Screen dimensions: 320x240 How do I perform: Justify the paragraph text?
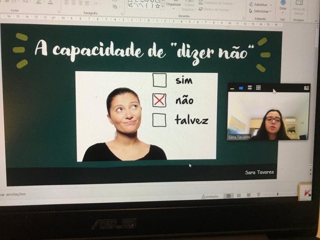pyautogui.click(x=87, y=3)
